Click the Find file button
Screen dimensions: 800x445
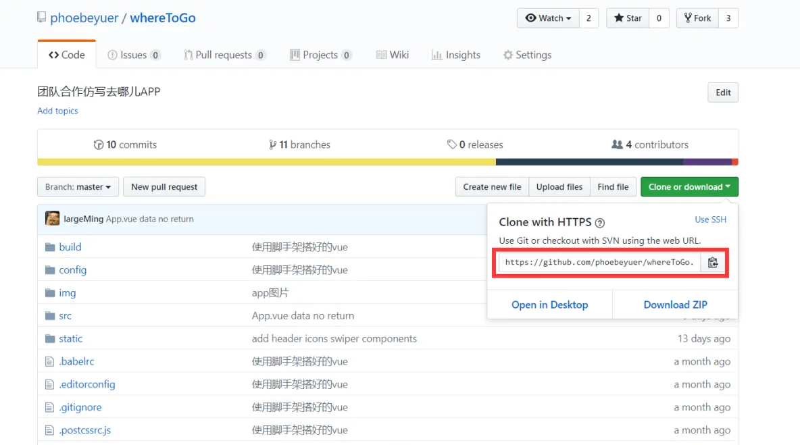[x=613, y=186]
